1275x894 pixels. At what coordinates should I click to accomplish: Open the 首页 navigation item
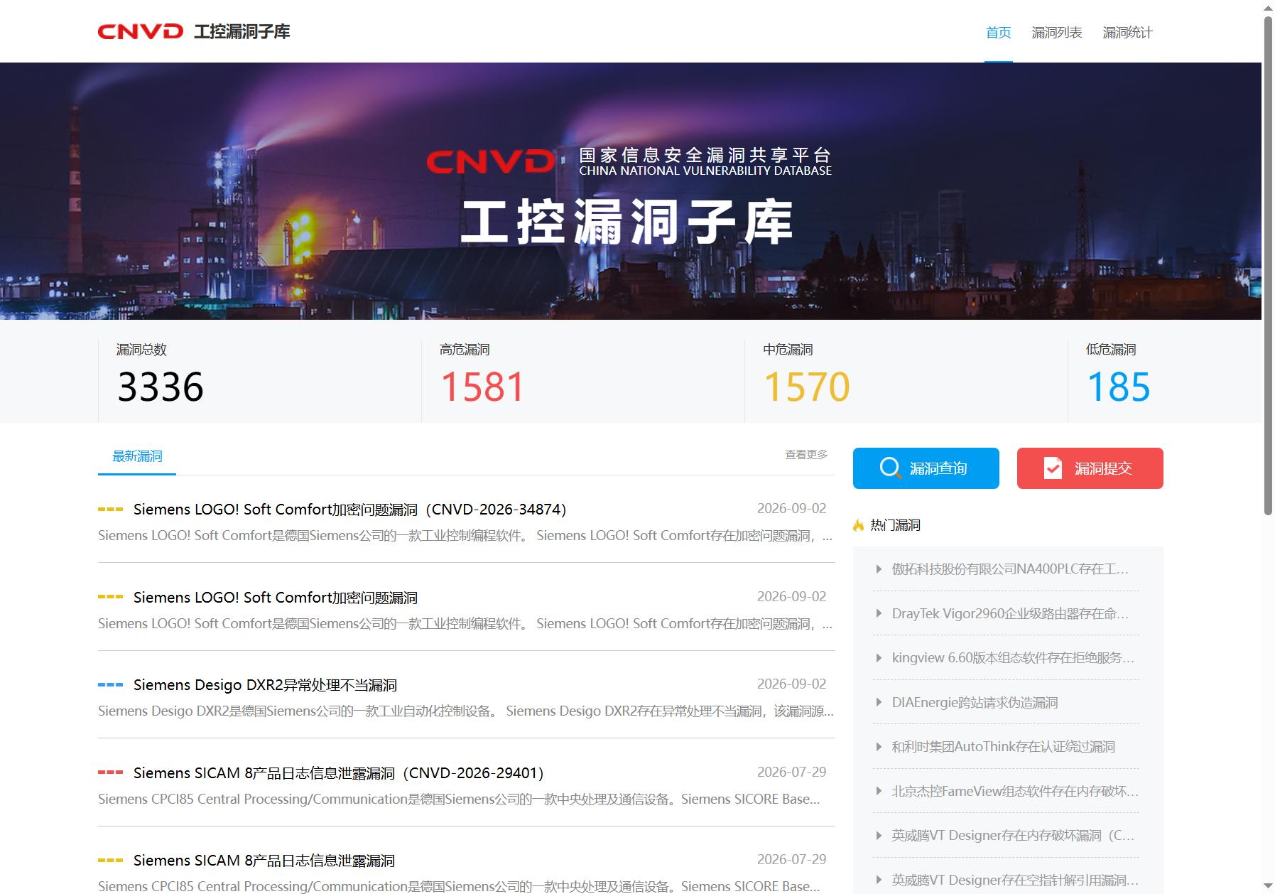[998, 33]
